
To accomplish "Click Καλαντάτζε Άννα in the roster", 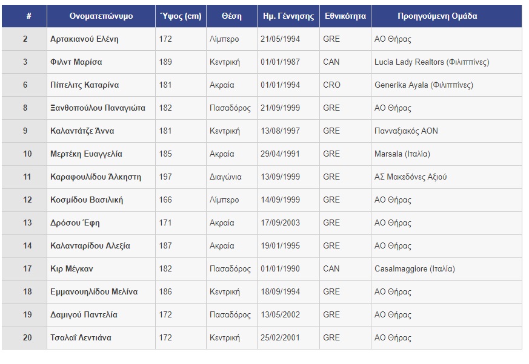I will [82, 131].
